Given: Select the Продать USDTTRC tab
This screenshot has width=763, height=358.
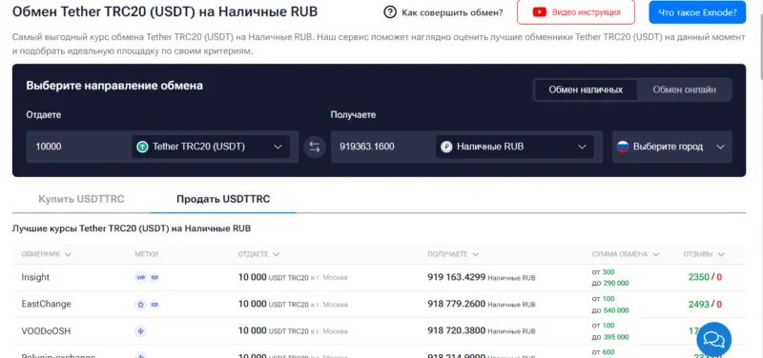Looking at the screenshot, I should (x=223, y=199).
